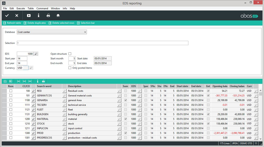This screenshot has height=147, width=264.
Task: Open the File menu
Action: tap(5, 8)
